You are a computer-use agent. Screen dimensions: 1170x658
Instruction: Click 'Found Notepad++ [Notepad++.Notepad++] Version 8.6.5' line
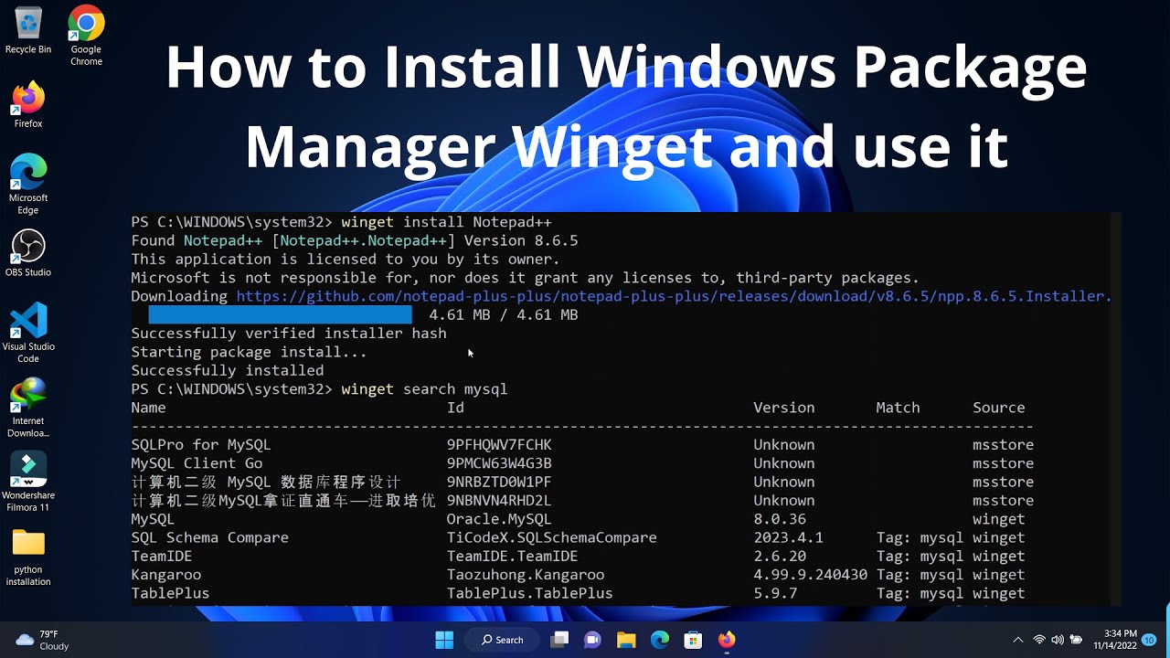click(x=354, y=240)
